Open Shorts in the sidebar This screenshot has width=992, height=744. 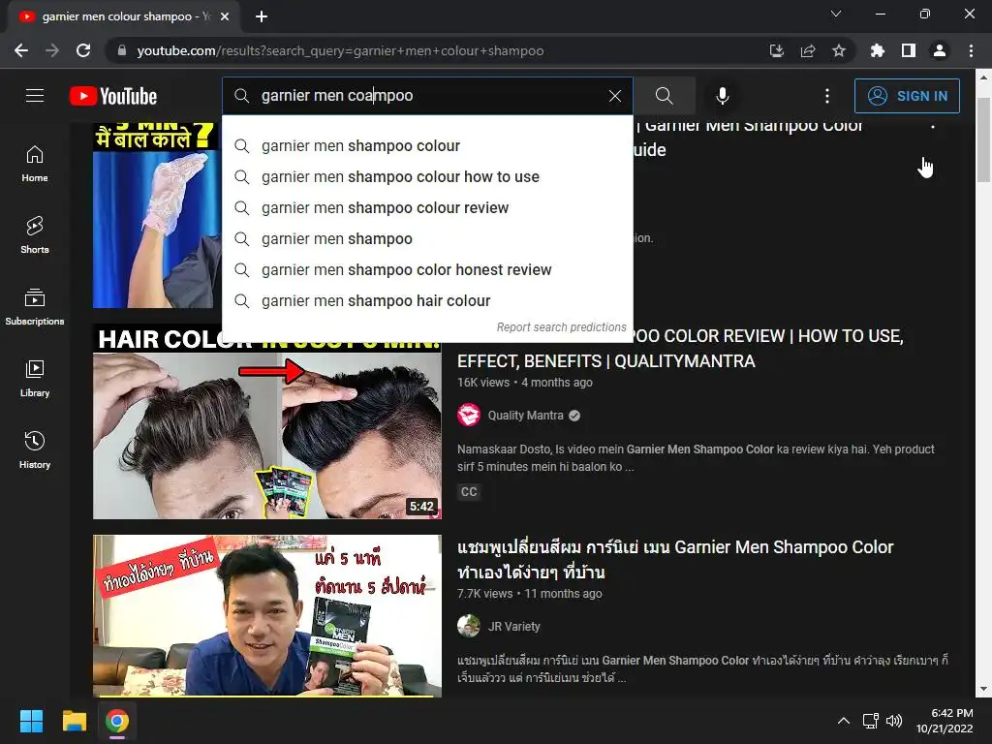tap(35, 235)
